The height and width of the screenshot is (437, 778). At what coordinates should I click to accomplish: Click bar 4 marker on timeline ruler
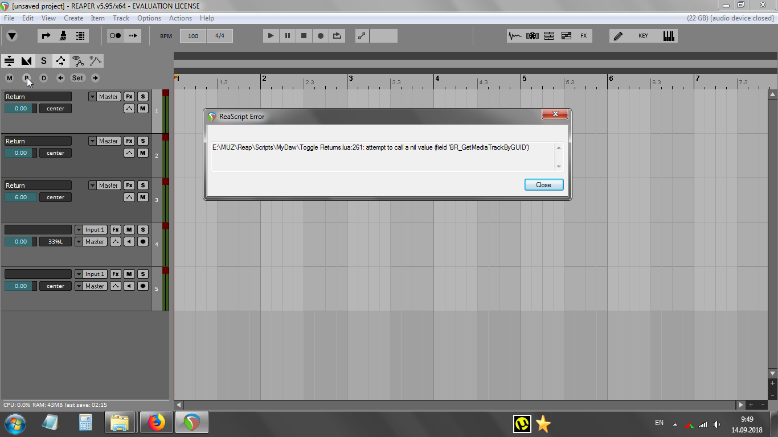click(437, 79)
